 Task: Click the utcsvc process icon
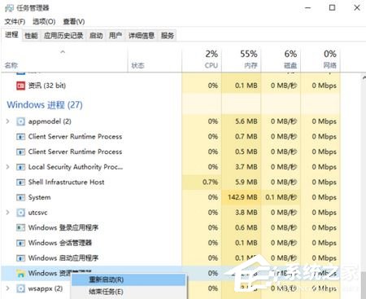(x=21, y=213)
